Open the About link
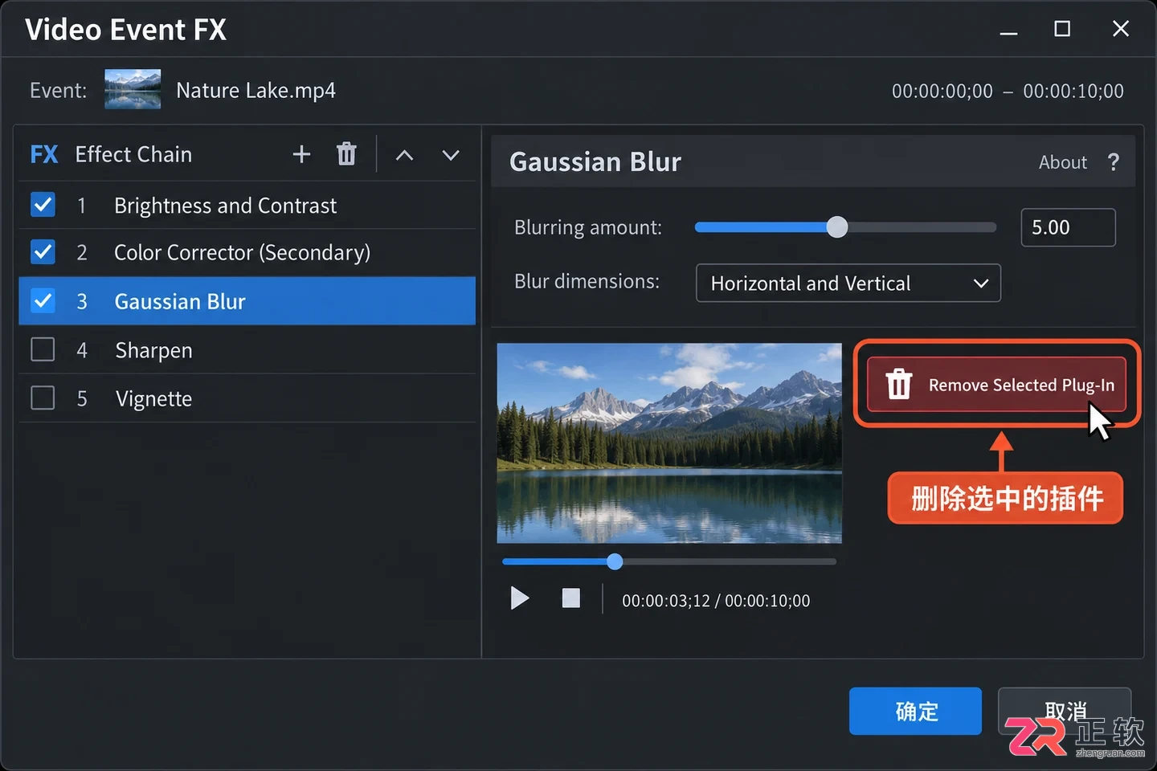 1063,162
